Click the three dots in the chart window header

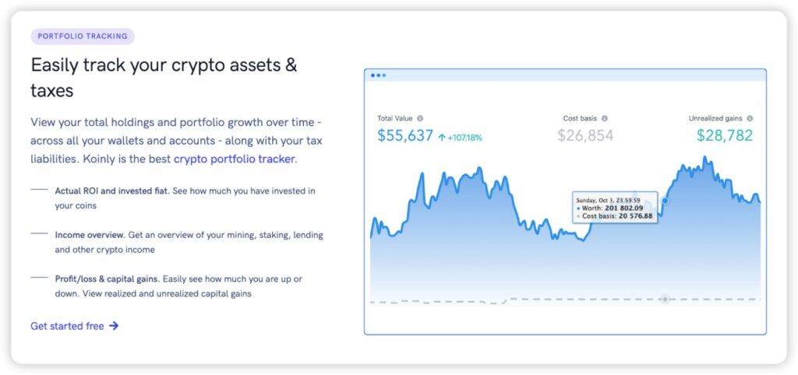(x=379, y=75)
